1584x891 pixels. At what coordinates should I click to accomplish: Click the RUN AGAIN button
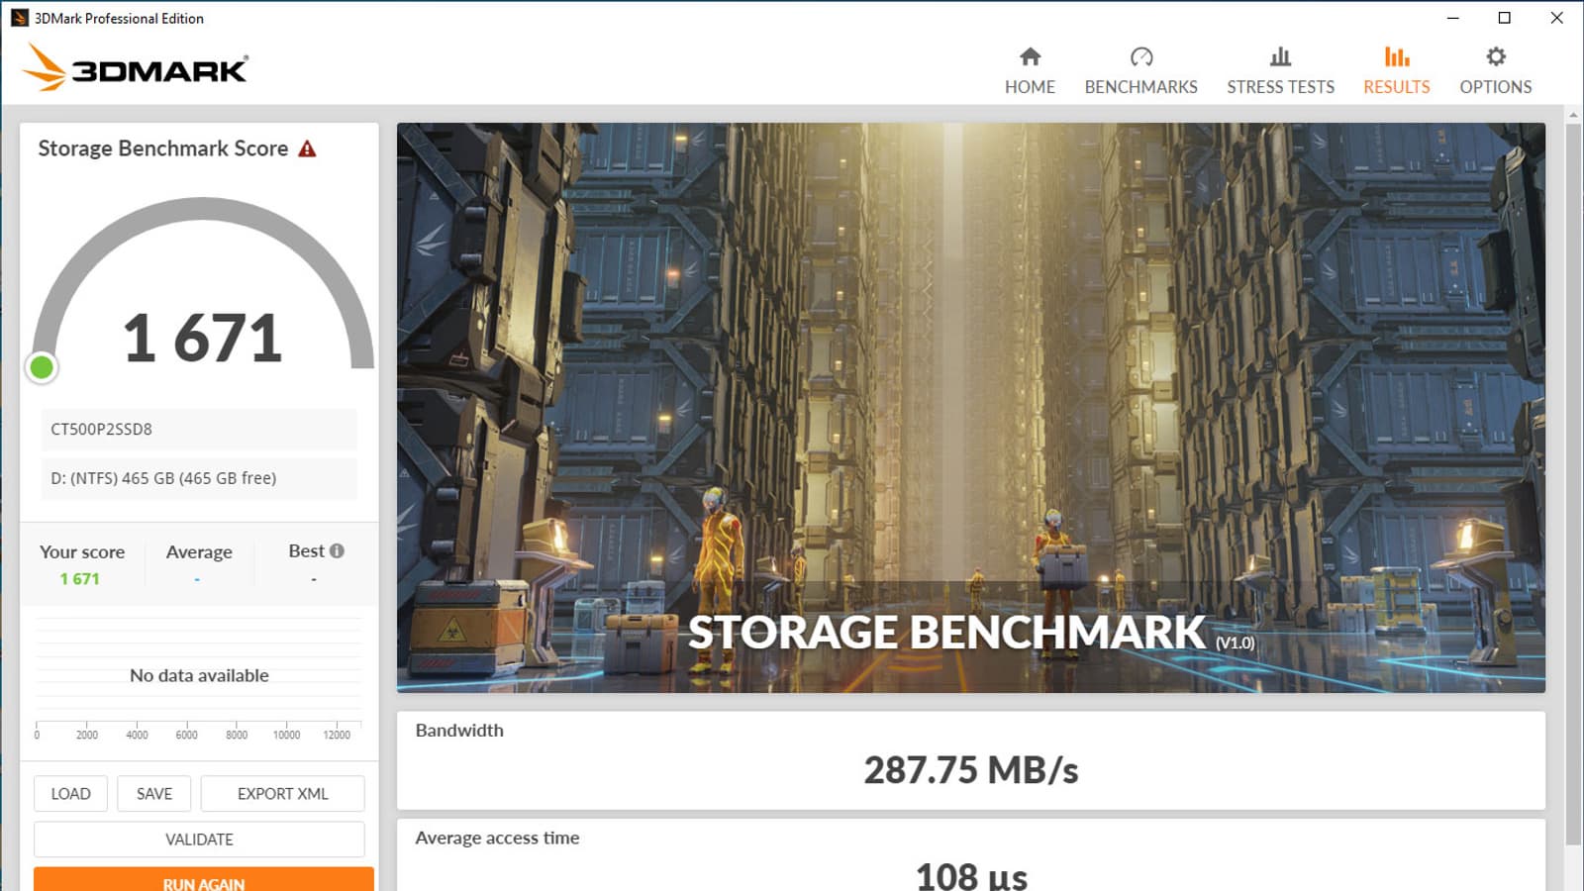[x=204, y=880]
